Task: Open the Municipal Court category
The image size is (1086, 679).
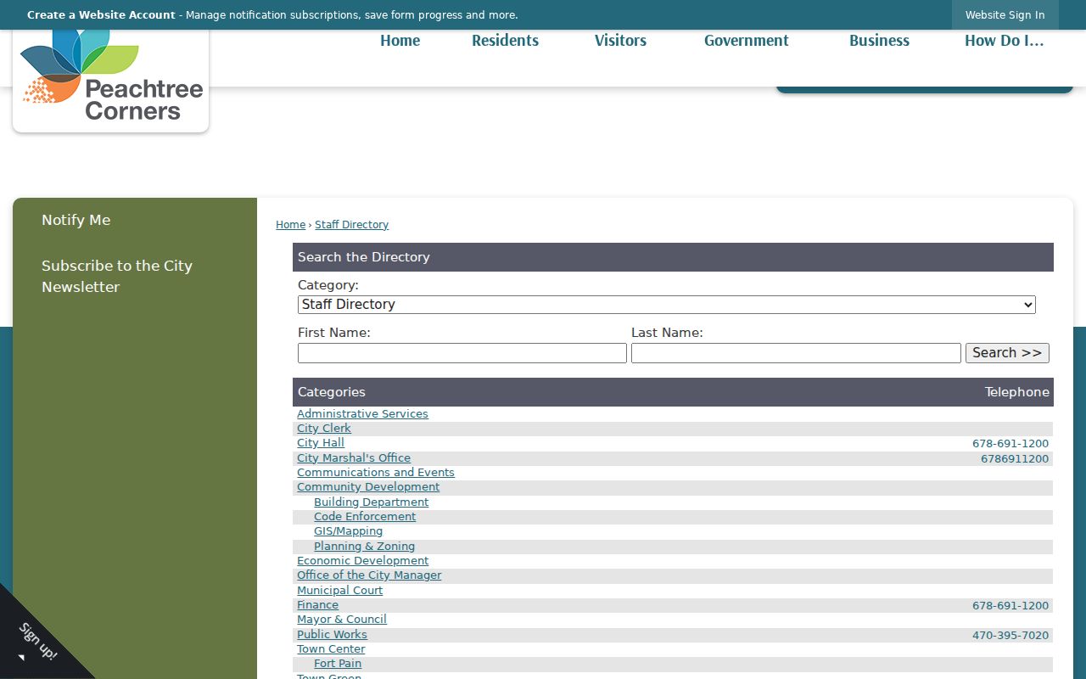Action: coord(339,591)
